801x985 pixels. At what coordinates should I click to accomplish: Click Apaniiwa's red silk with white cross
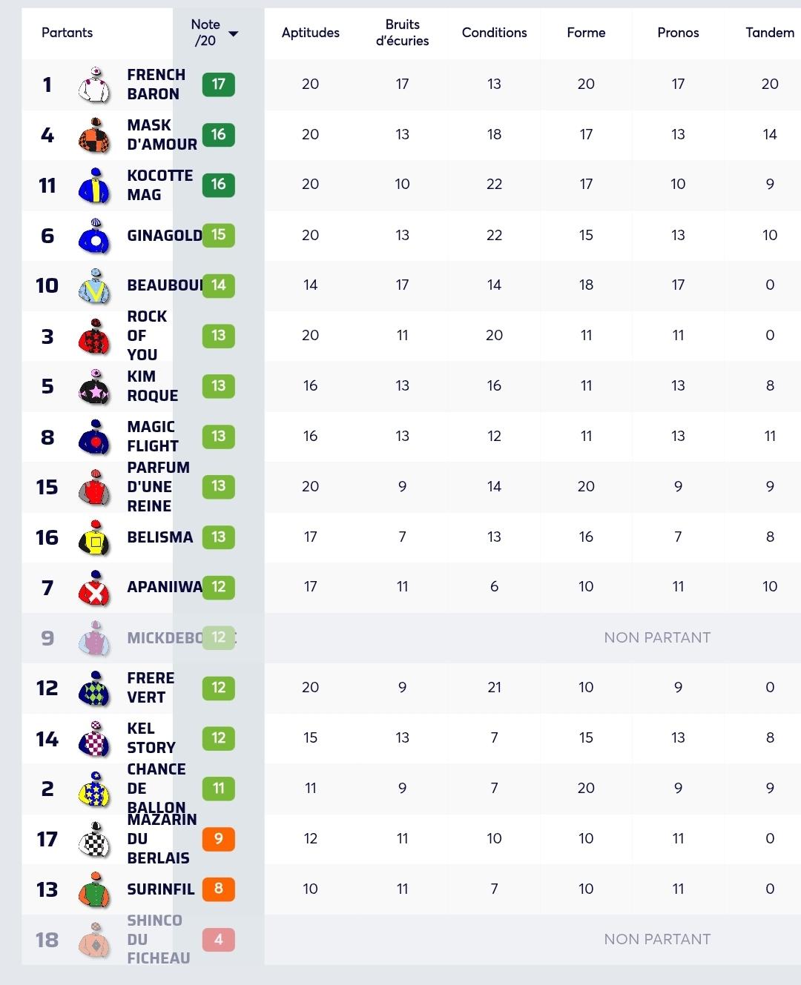pos(94,588)
